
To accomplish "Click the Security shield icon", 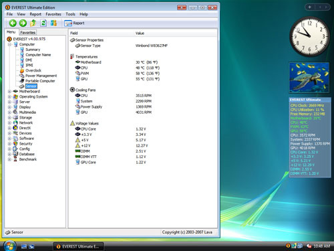I will coord(15,144).
